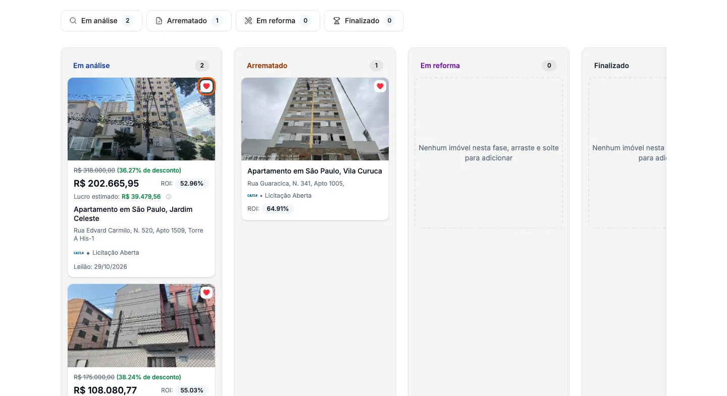
Task: Click the blue "Em análise" column heading
Action: coord(91,66)
